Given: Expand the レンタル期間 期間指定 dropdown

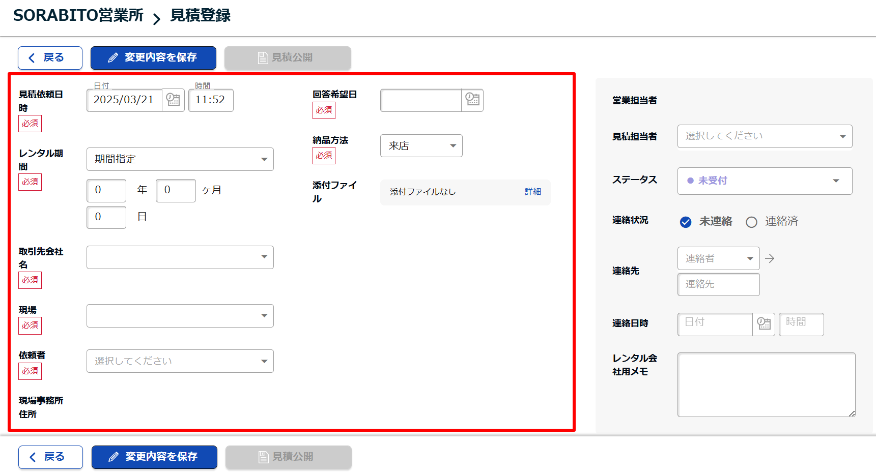Looking at the screenshot, I should pos(180,159).
